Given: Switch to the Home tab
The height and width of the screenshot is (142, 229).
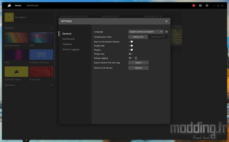Looking at the screenshot, I should pos(18,5).
